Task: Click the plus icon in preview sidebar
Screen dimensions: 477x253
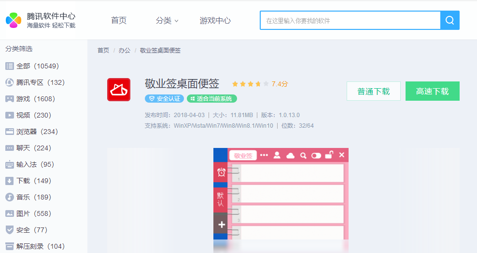Action: tap(222, 225)
